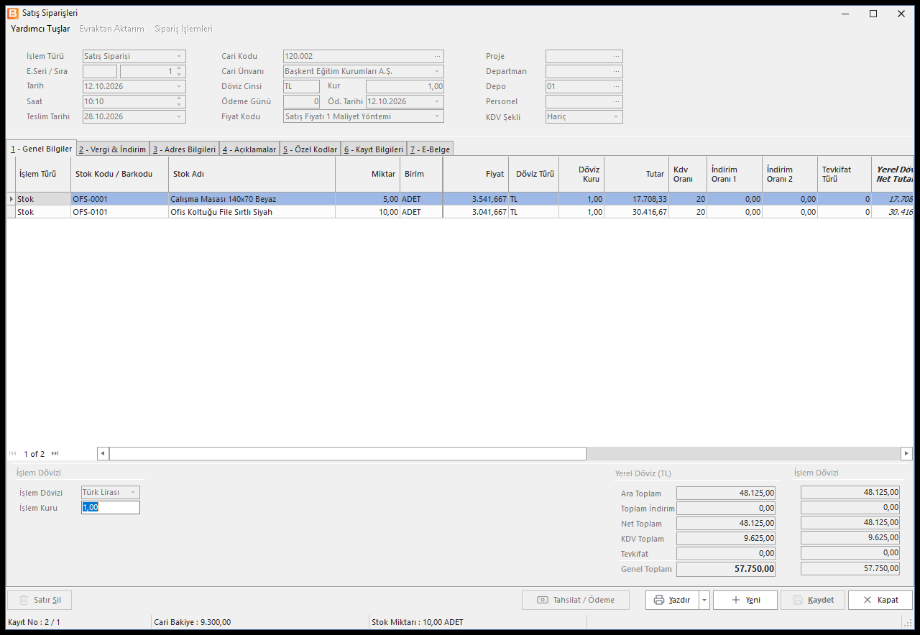
Task: Expand the Yazdır button dropdown arrow
Action: tap(704, 600)
